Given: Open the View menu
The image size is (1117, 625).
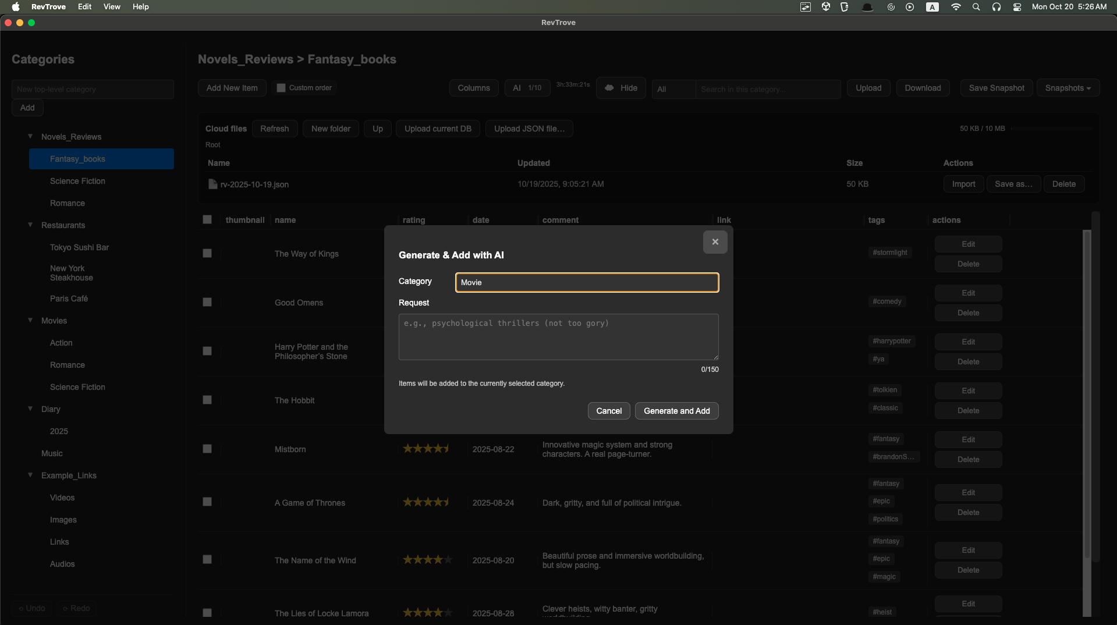Looking at the screenshot, I should (x=111, y=6).
